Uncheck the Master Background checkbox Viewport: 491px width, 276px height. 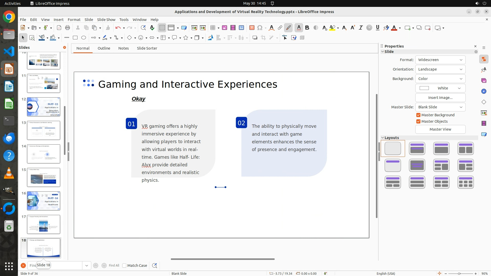click(x=418, y=115)
